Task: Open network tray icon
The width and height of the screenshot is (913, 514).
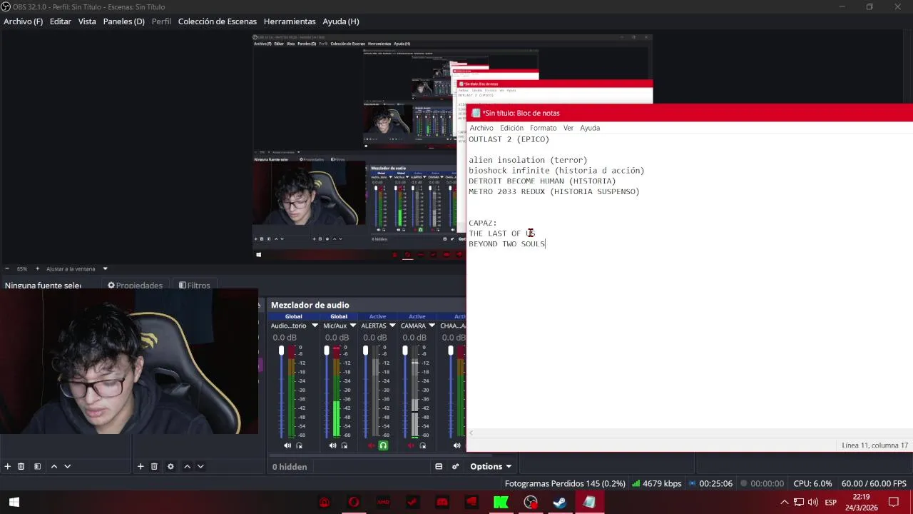Action: [x=799, y=502]
